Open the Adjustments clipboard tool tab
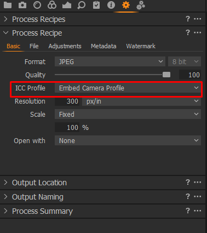Viewport: 207px width, 233px height. click(96, 5)
